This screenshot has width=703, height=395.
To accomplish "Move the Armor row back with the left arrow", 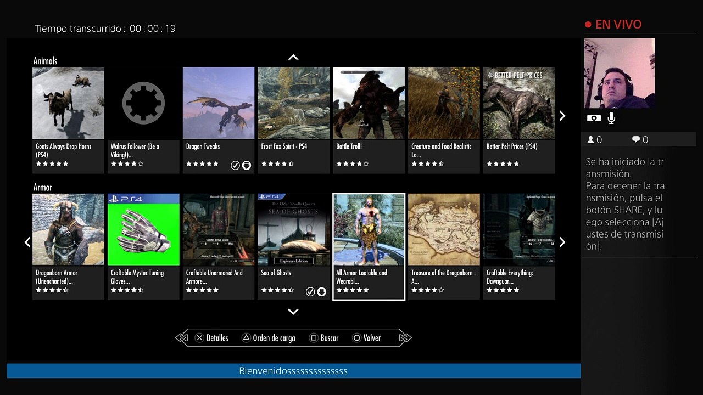I will pos(27,242).
